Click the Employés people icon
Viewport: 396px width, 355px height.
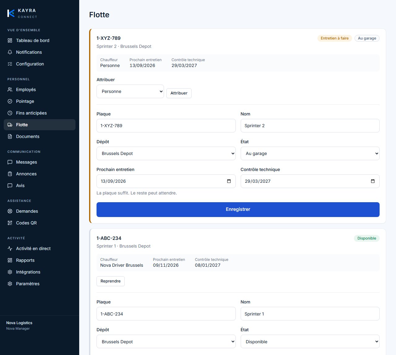(x=10, y=90)
